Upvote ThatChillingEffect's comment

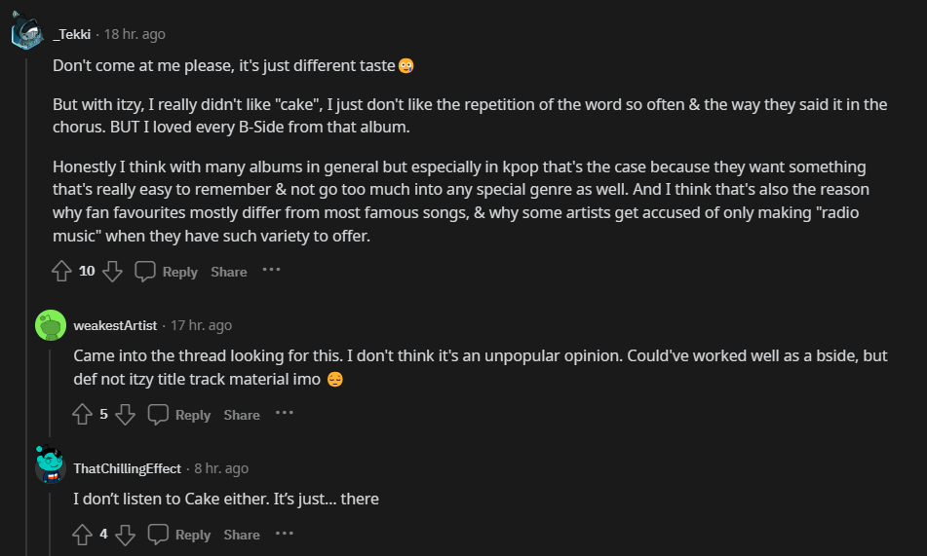pos(83,535)
